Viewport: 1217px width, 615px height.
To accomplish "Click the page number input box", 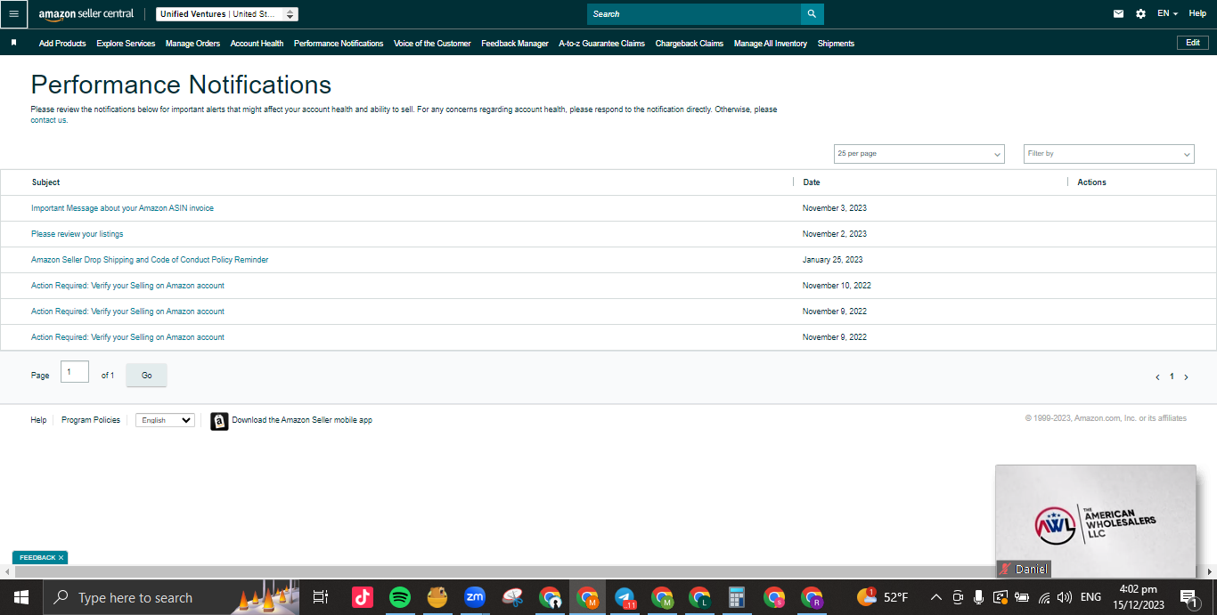I will (x=75, y=372).
